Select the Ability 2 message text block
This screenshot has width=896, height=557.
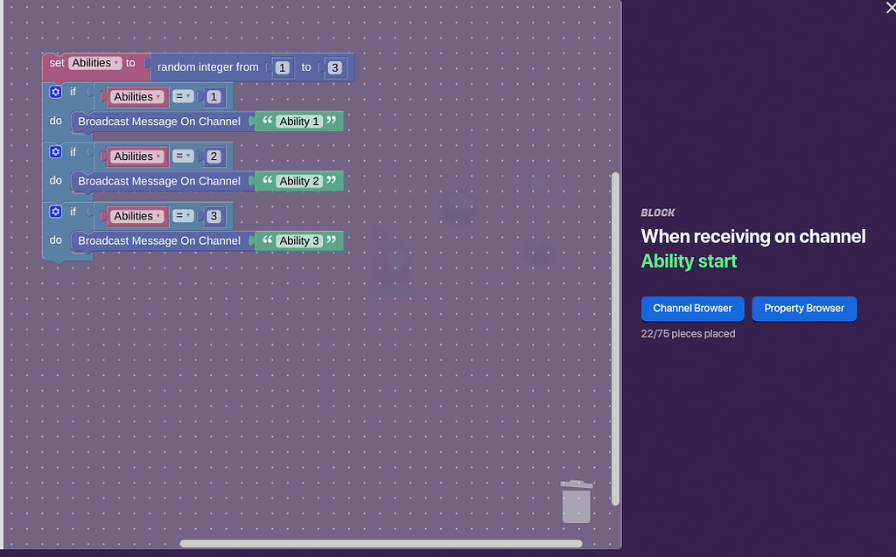(x=298, y=181)
